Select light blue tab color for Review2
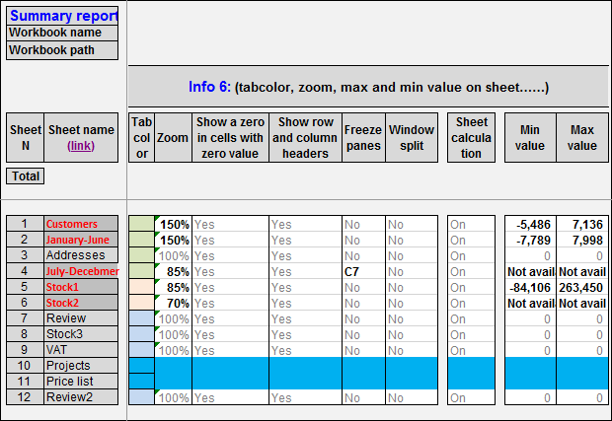Viewport: 612px width, 421px height. (x=142, y=396)
